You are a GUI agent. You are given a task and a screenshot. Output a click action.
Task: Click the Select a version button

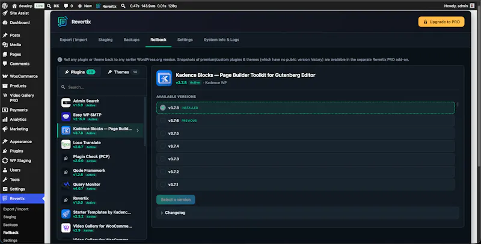pos(176,200)
